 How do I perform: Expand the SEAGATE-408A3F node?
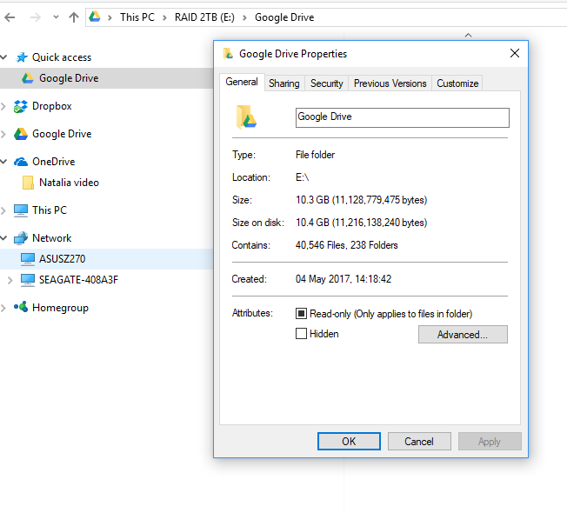(x=10, y=280)
